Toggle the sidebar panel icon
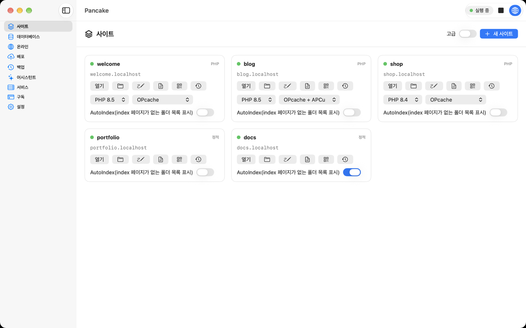The width and height of the screenshot is (526, 328). [x=66, y=10]
